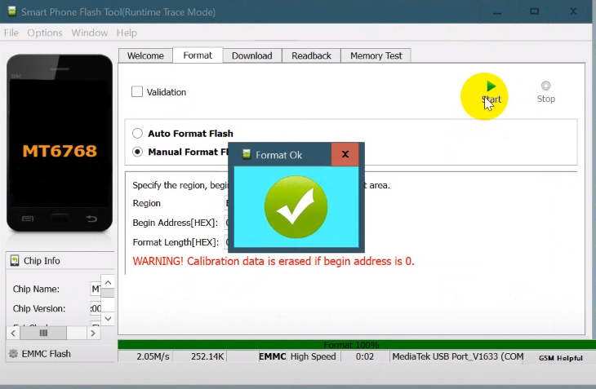Click the 'High Speed' status entry

click(314, 356)
